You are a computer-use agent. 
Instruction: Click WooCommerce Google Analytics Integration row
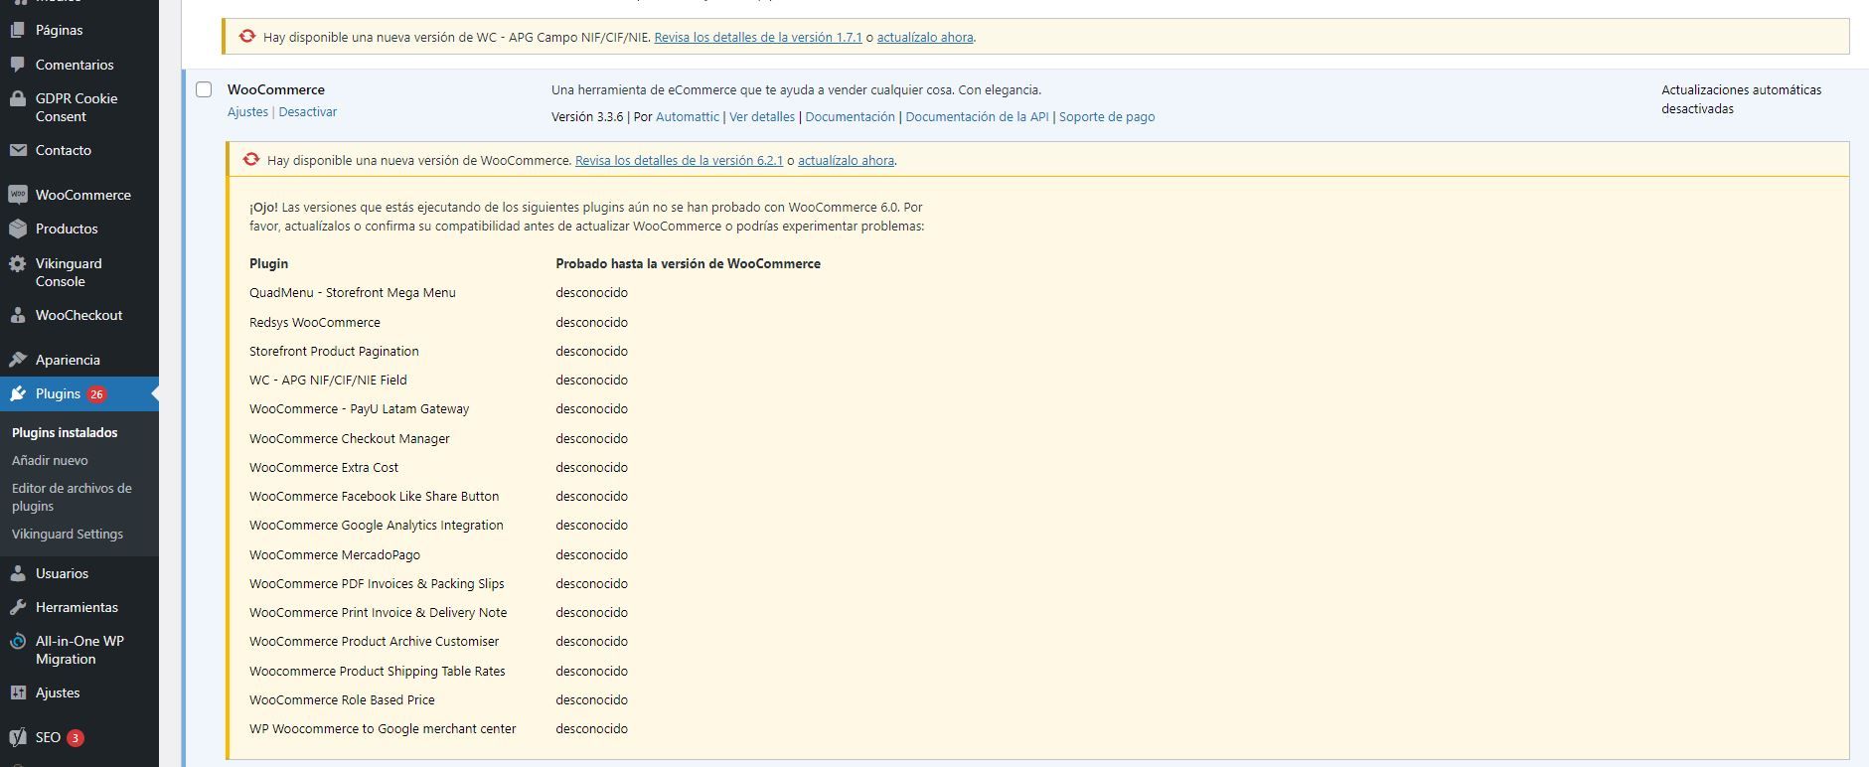coord(377,525)
